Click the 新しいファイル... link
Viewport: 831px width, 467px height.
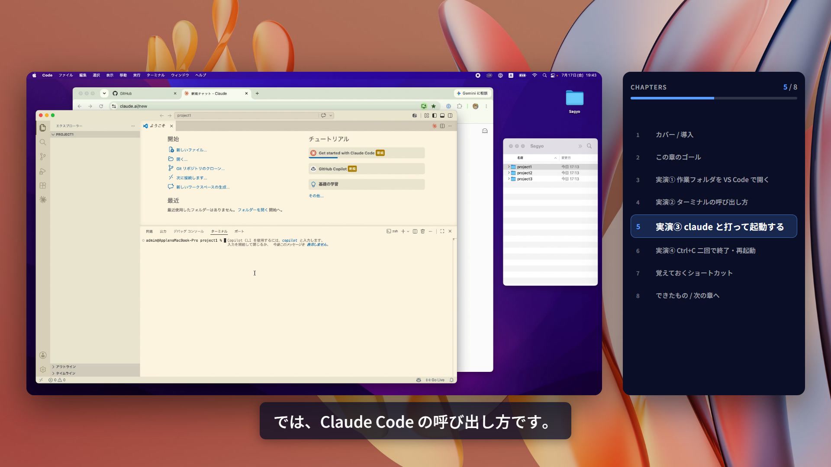pos(191,150)
